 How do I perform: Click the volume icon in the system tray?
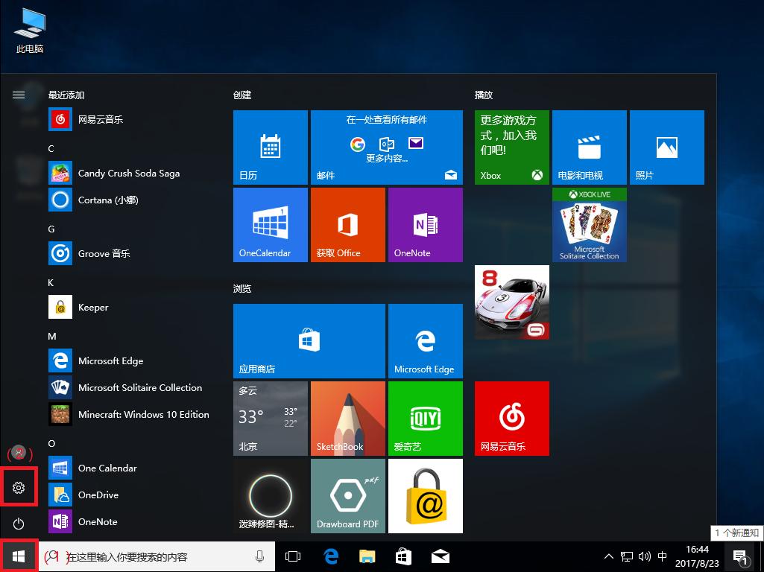click(x=644, y=556)
